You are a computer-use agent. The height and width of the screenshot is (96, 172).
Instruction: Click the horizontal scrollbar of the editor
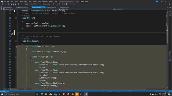pyautogui.click(x=89, y=89)
